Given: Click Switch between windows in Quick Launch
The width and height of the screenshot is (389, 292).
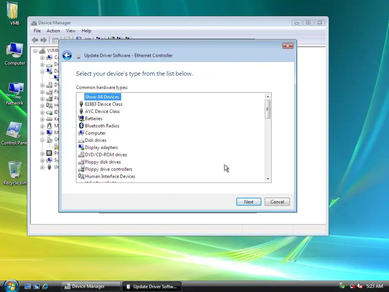Looking at the screenshot, I should pos(36,286).
